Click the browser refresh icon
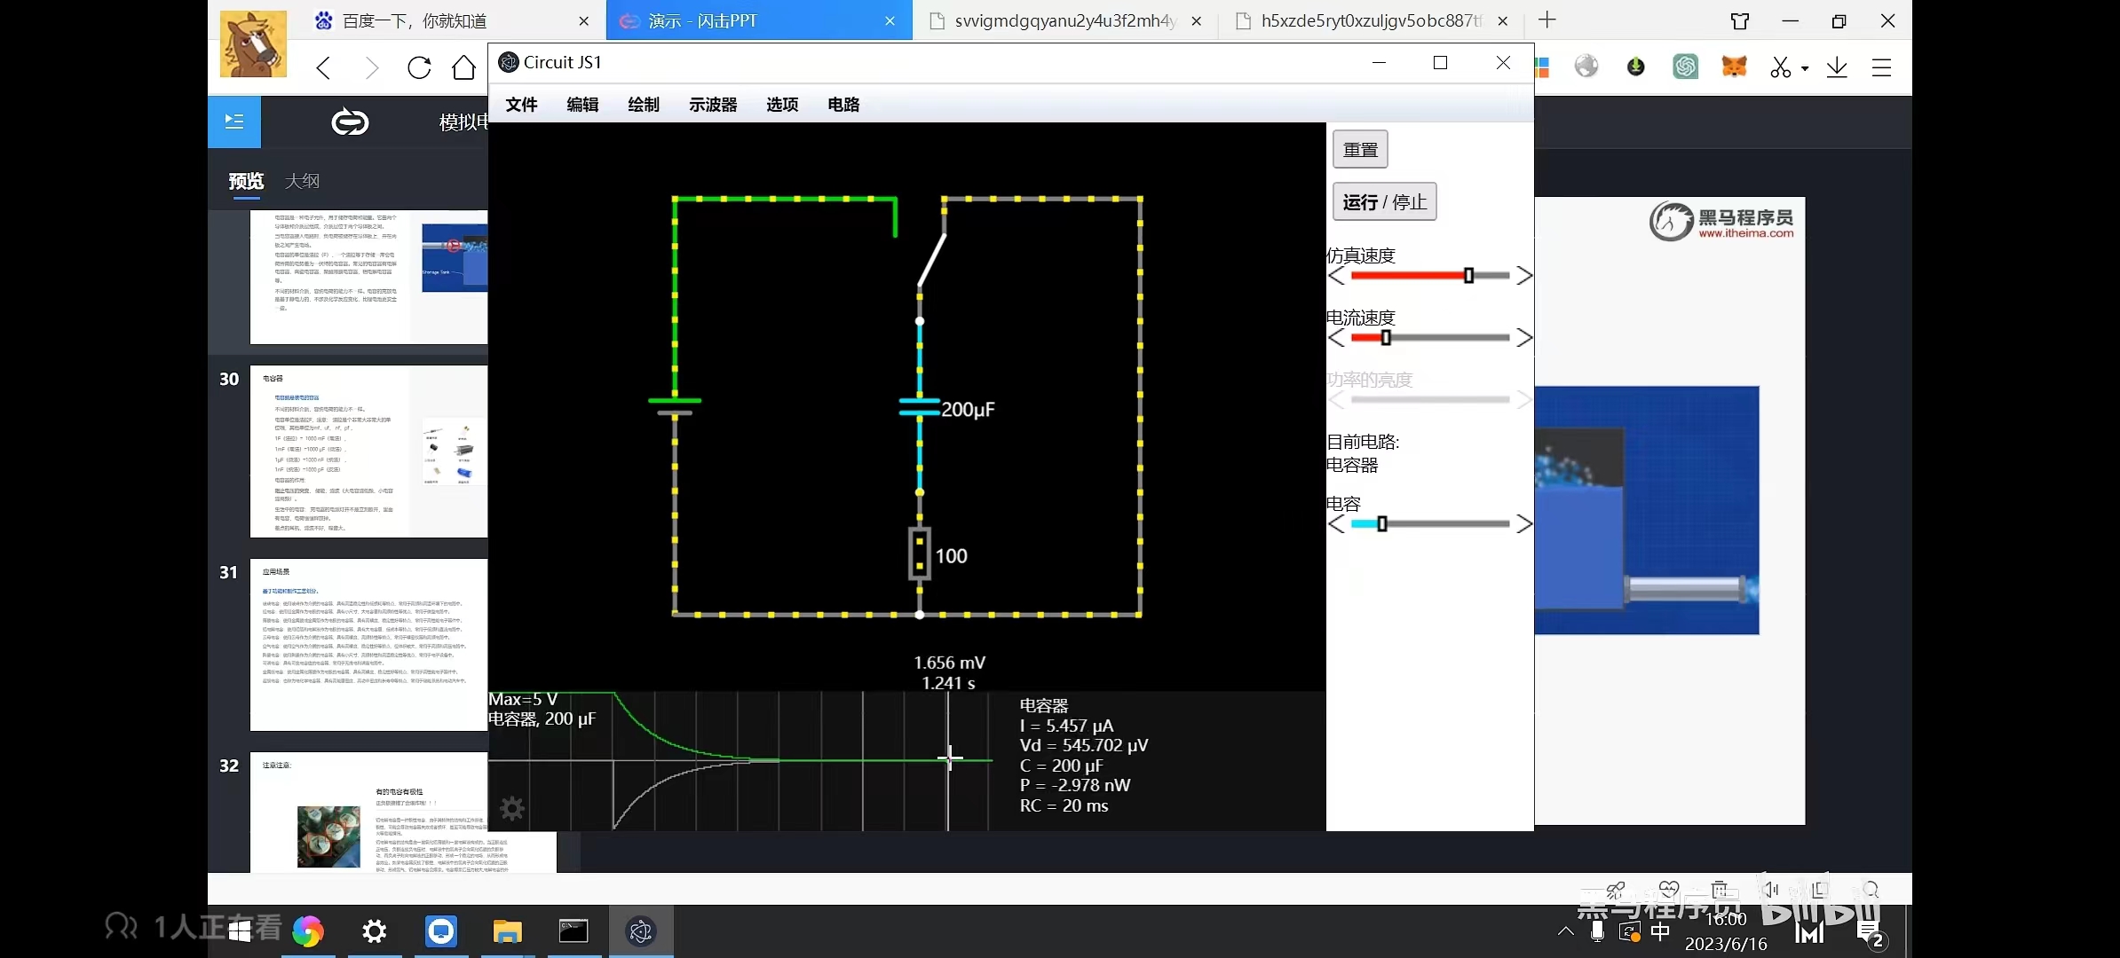 point(419,67)
